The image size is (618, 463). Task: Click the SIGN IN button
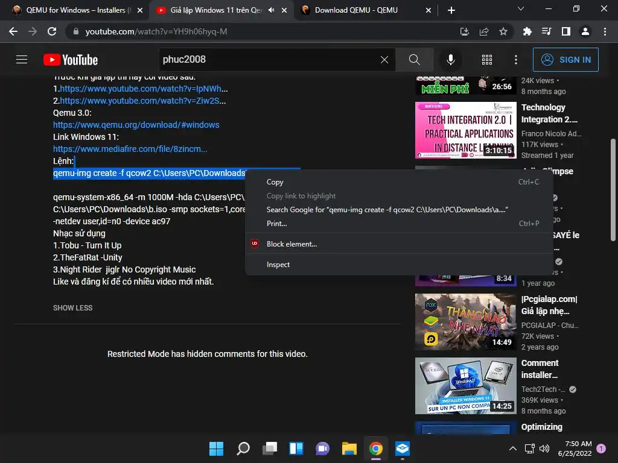coord(565,60)
